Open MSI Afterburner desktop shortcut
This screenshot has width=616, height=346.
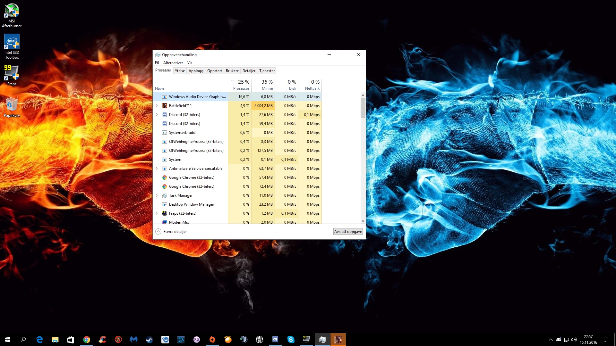pyautogui.click(x=12, y=15)
